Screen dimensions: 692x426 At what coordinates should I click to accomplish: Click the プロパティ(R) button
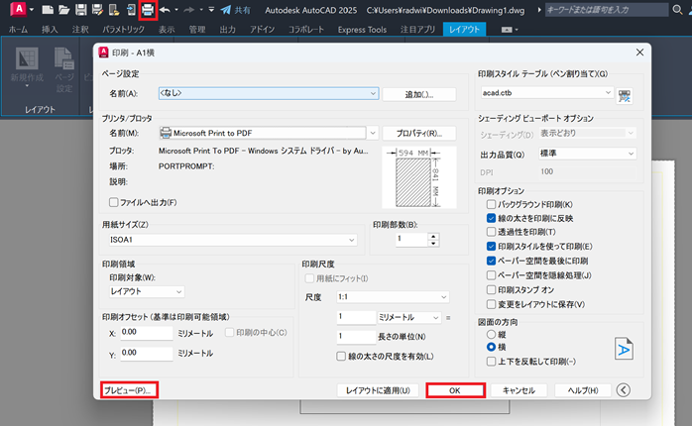coord(418,133)
